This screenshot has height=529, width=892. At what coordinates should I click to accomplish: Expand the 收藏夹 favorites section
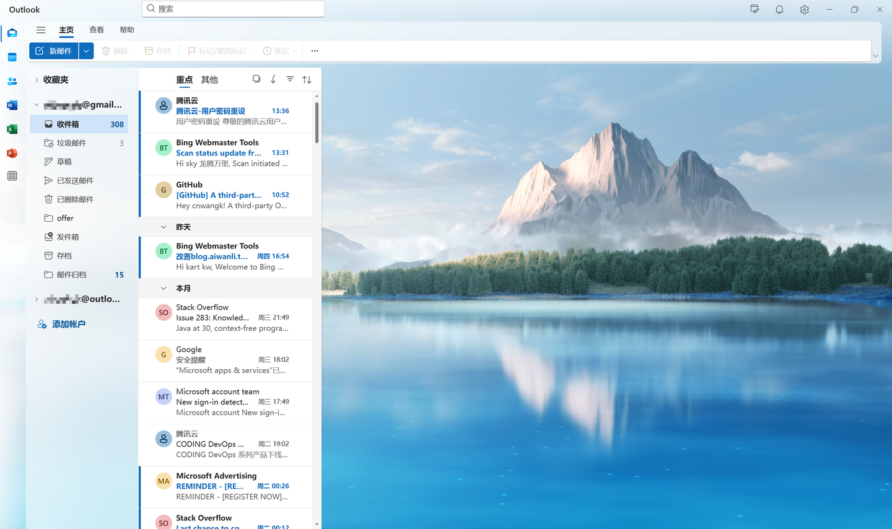click(x=37, y=80)
